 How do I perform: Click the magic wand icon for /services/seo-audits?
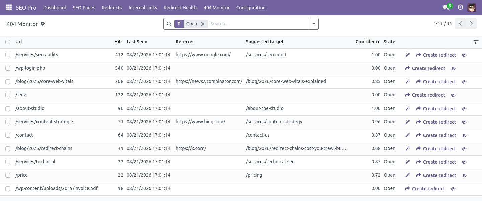point(407,55)
